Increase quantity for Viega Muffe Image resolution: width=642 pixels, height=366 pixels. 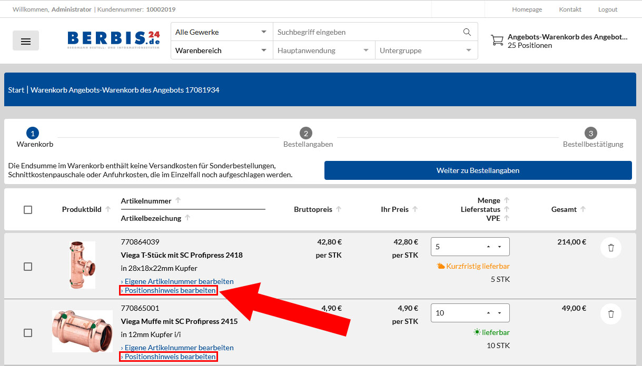coord(488,313)
